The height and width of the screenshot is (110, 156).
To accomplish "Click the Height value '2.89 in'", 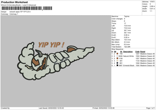I will 152,6.
